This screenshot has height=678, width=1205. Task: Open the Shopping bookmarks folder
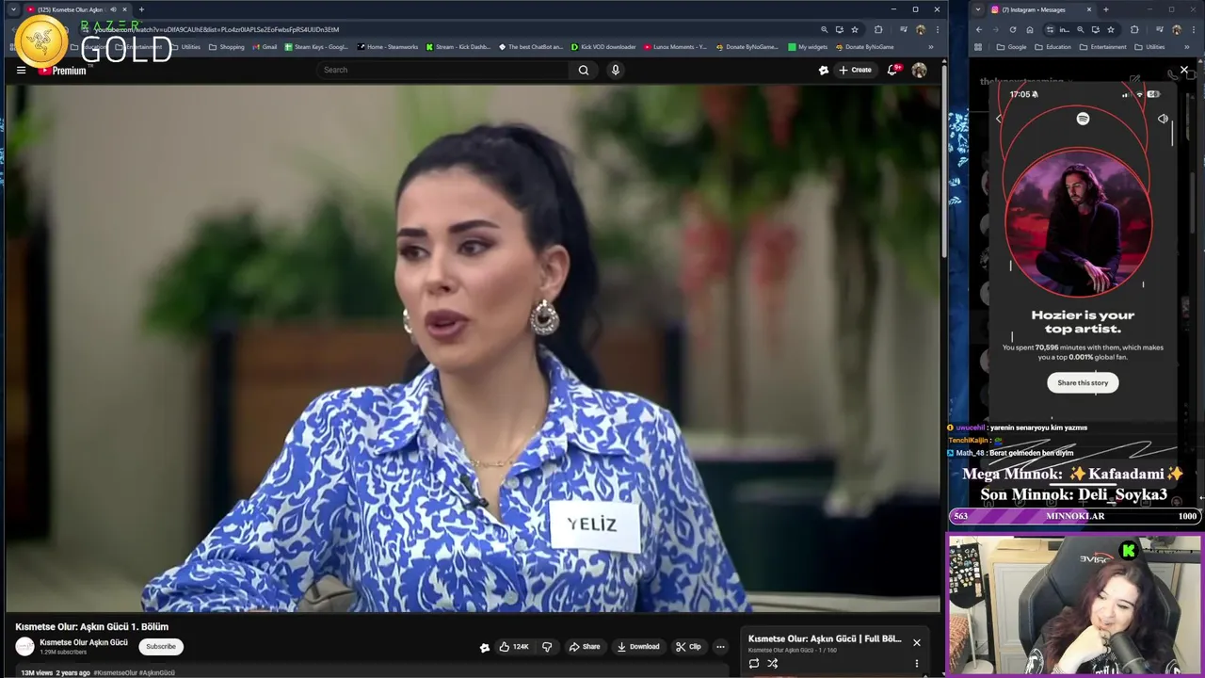[226, 47]
